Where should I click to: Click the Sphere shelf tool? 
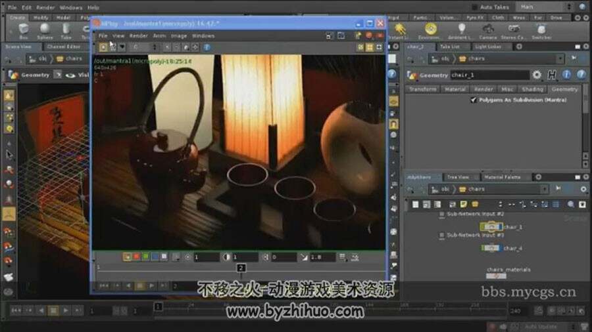(45, 31)
